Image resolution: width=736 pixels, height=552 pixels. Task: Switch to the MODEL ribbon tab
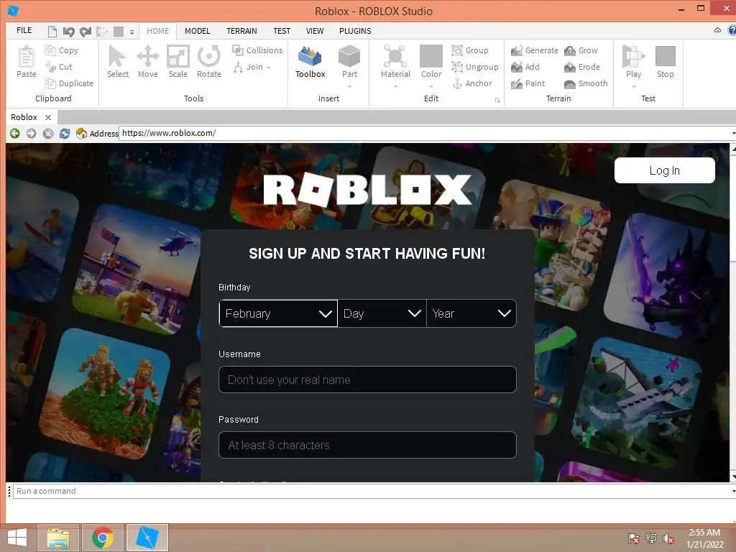coord(198,31)
